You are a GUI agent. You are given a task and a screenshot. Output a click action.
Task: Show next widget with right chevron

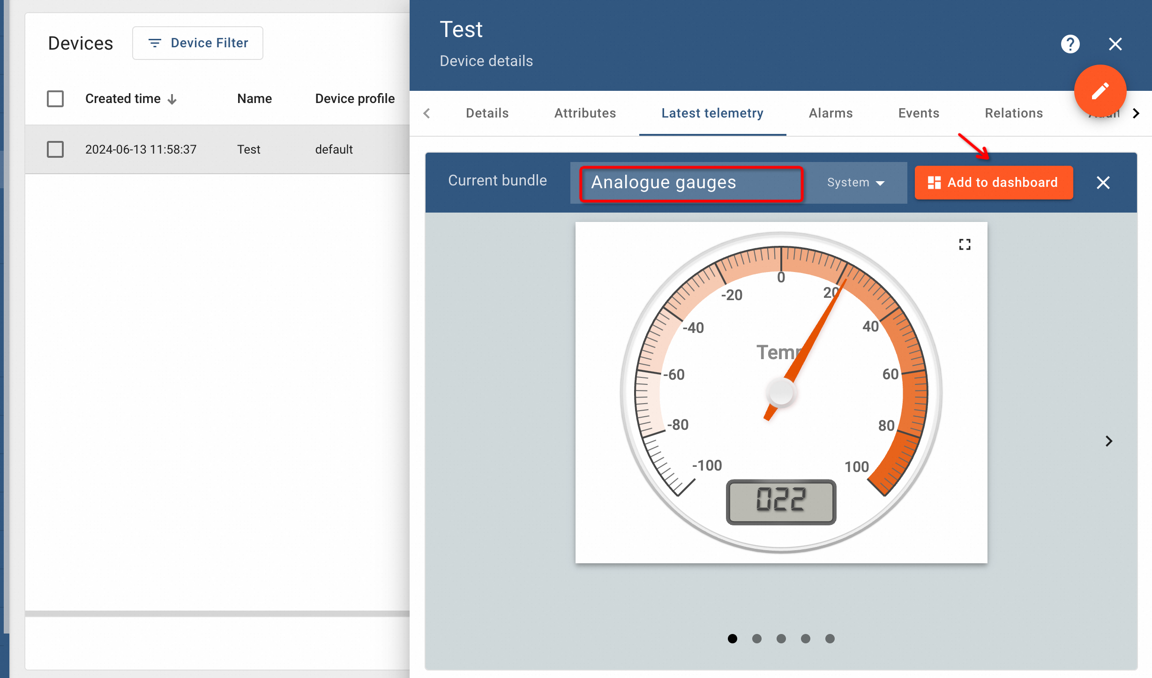(1109, 441)
